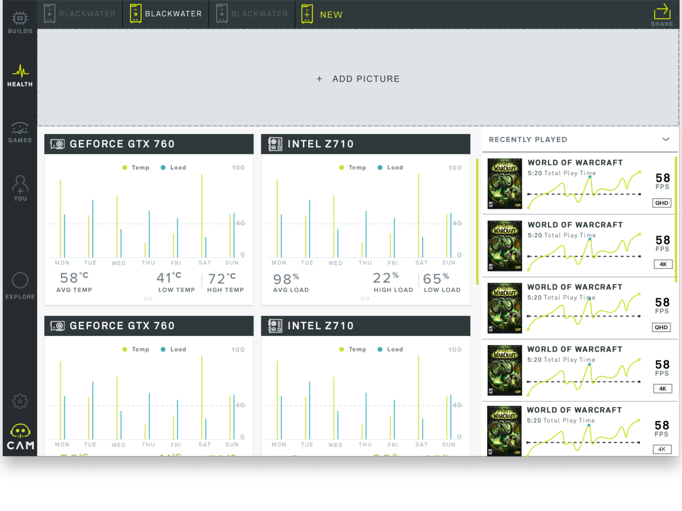The height and width of the screenshot is (511, 682).
Task: Toggle the Temp legend on the lower Intel Z710 chart
Action: point(353,349)
